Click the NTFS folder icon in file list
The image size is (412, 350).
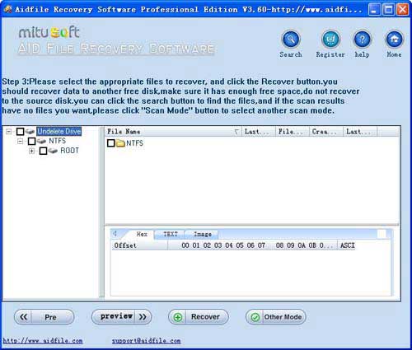click(x=120, y=143)
